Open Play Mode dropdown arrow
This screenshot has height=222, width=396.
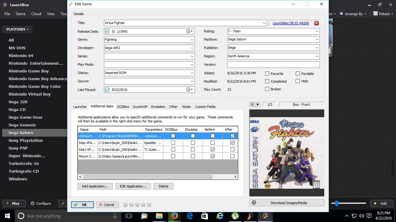[192, 64]
